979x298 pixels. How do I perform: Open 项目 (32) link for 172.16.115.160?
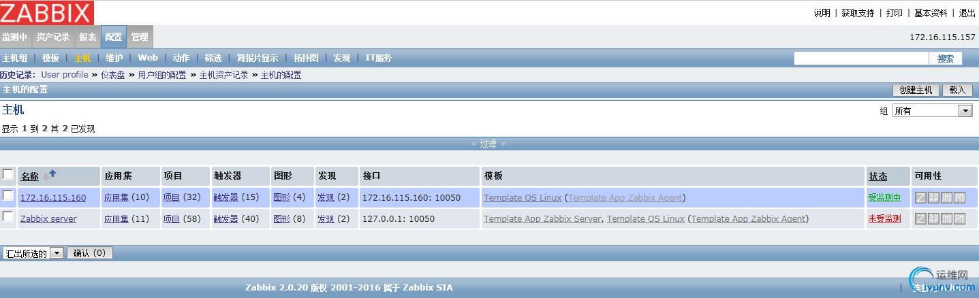(x=171, y=198)
